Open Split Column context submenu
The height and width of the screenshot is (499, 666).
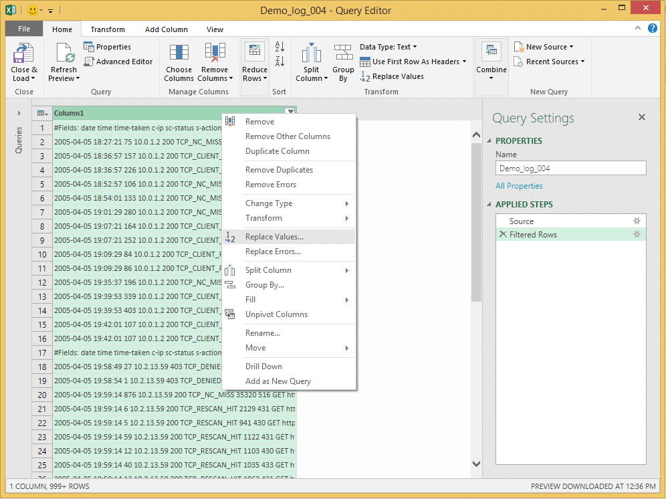[289, 270]
